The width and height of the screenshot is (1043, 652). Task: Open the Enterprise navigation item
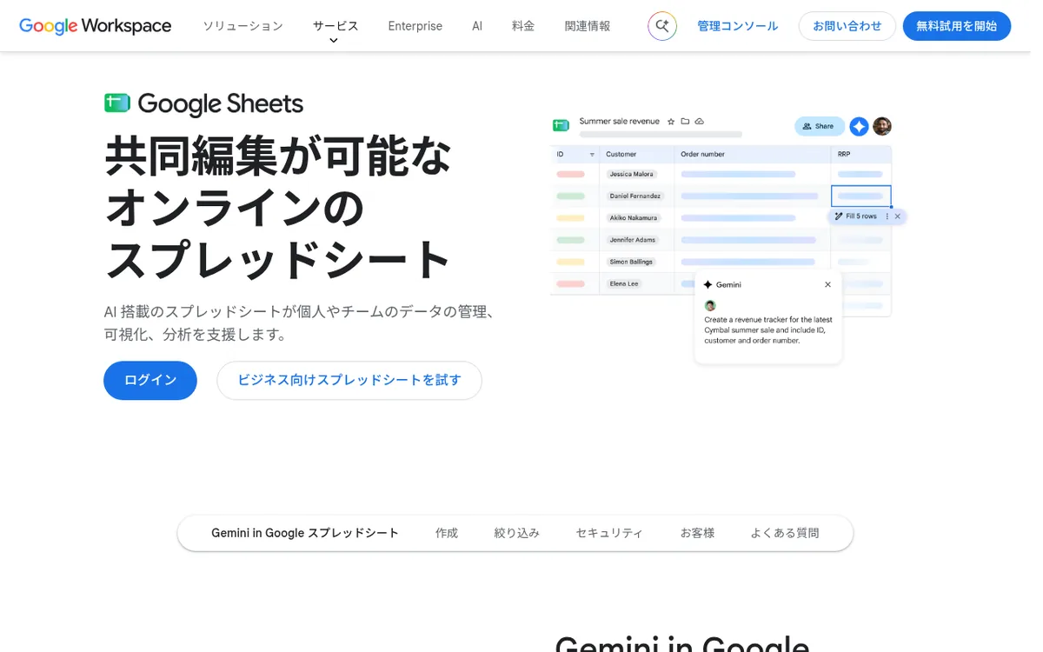pos(415,26)
